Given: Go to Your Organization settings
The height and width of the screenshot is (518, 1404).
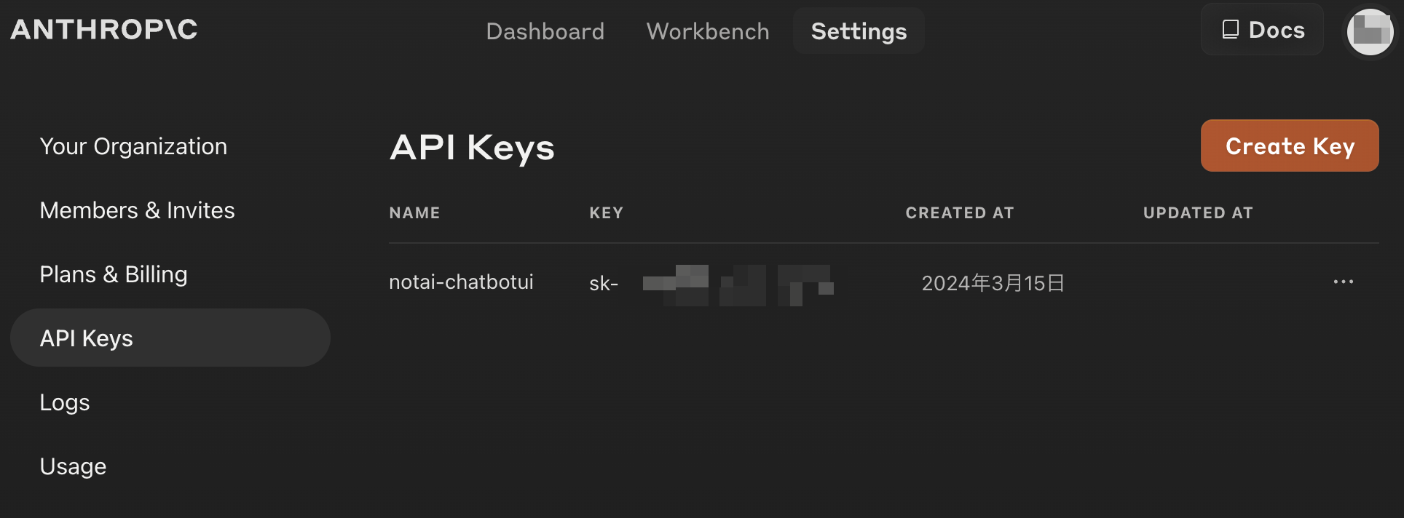Looking at the screenshot, I should pyautogui.click(x=133, y=146).
